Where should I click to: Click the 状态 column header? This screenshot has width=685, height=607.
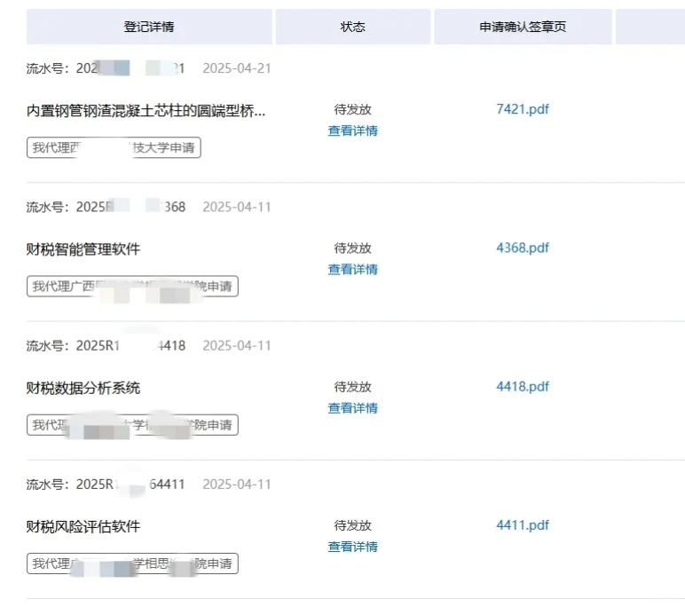click(352, 27)
